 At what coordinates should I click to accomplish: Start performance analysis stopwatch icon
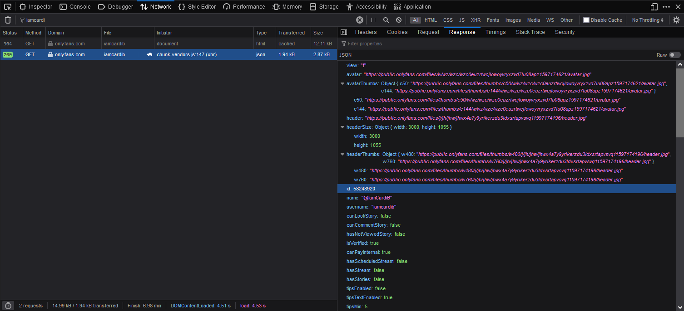[x=8, y=306]
